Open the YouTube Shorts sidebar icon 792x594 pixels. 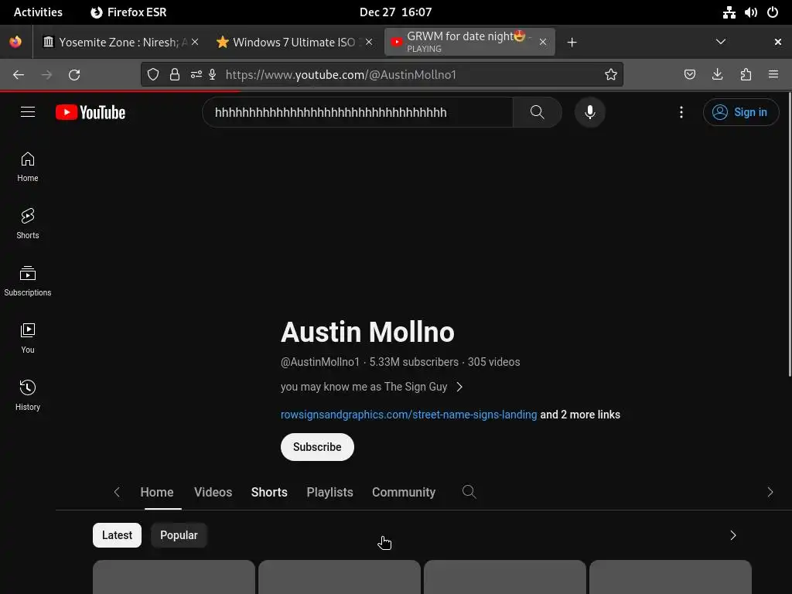pos(27,224)
